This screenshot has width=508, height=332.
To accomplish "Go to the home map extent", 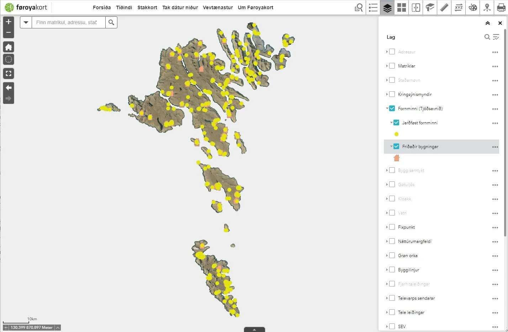I will 9,47.
